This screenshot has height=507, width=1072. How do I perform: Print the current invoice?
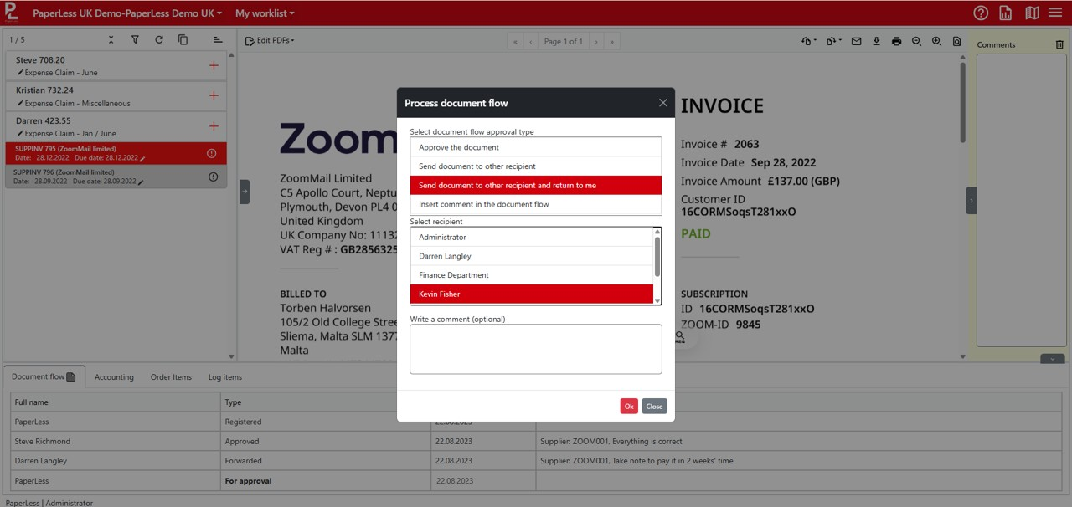[x=896, y=40]
